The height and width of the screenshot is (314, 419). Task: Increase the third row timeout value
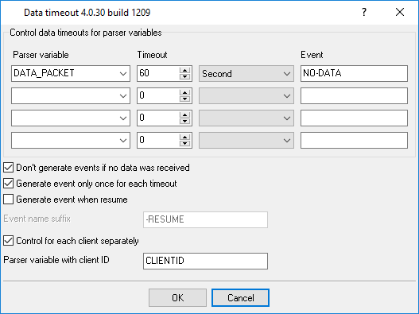(x=184, y=114)
